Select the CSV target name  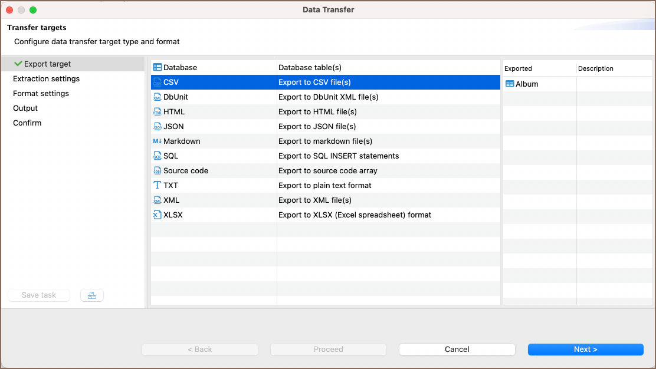pyautogui.click(x=170, y=83)
